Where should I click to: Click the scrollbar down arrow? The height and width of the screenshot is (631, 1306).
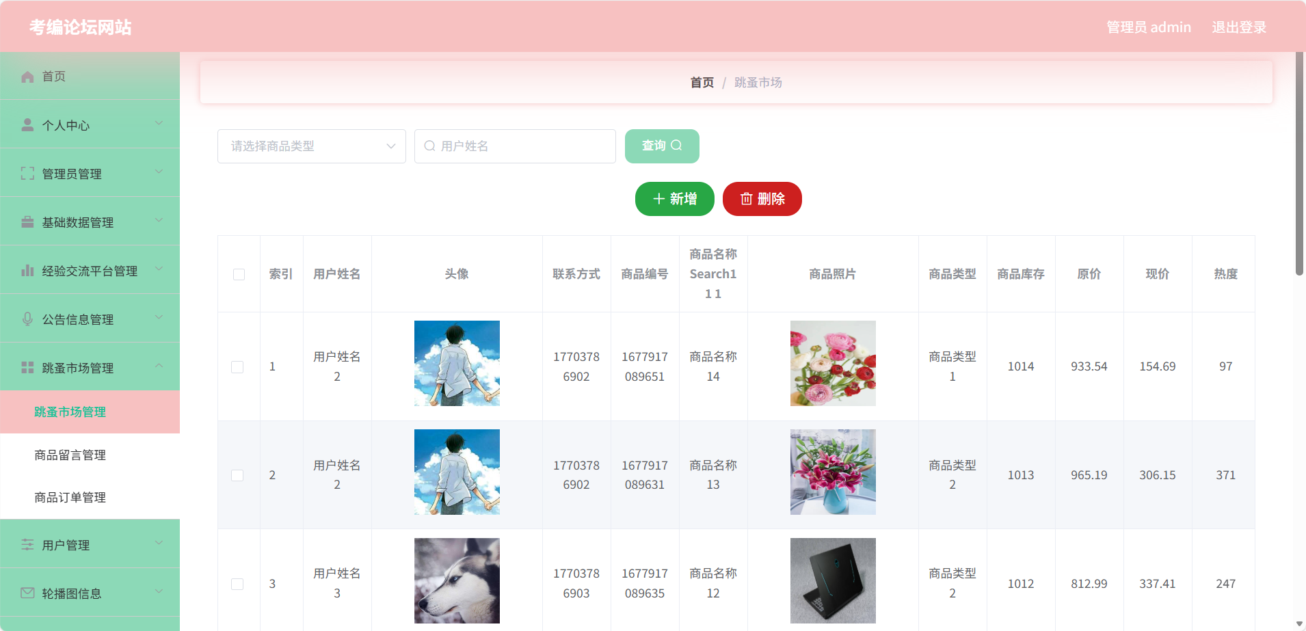(x=1299, y=624)
